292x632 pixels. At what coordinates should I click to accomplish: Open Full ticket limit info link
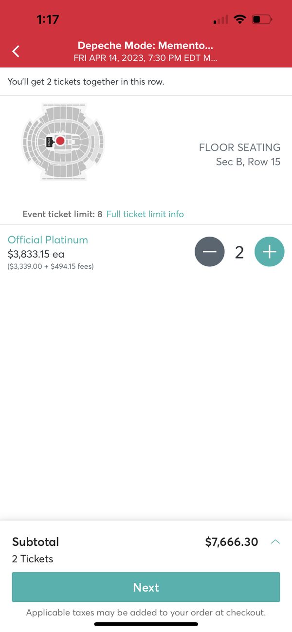145,214
